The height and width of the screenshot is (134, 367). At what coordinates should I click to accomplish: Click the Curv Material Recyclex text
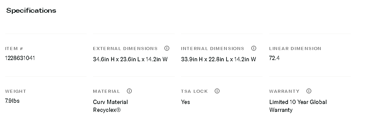point(110,106)
